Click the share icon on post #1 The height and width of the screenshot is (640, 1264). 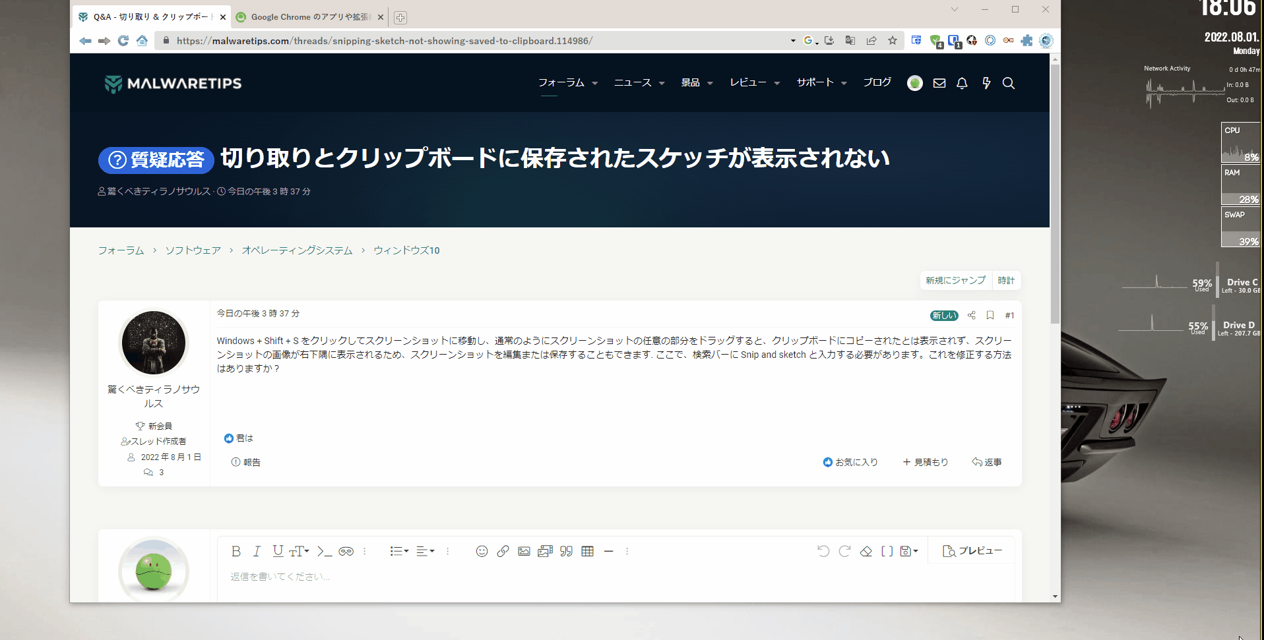[972, 316]
